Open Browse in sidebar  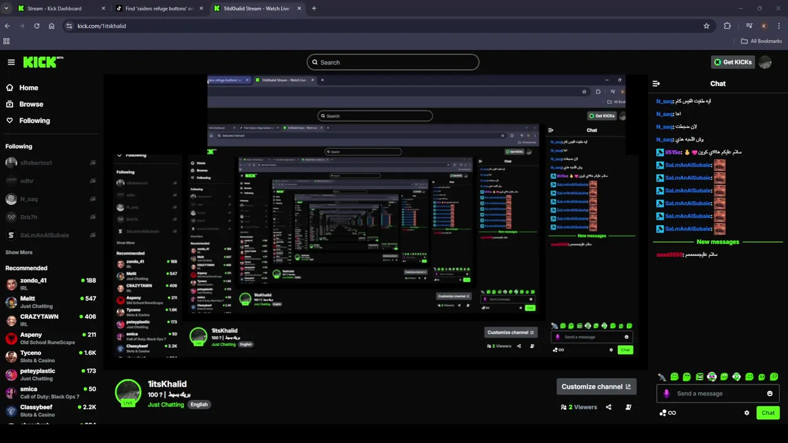(x=25, y=105)
